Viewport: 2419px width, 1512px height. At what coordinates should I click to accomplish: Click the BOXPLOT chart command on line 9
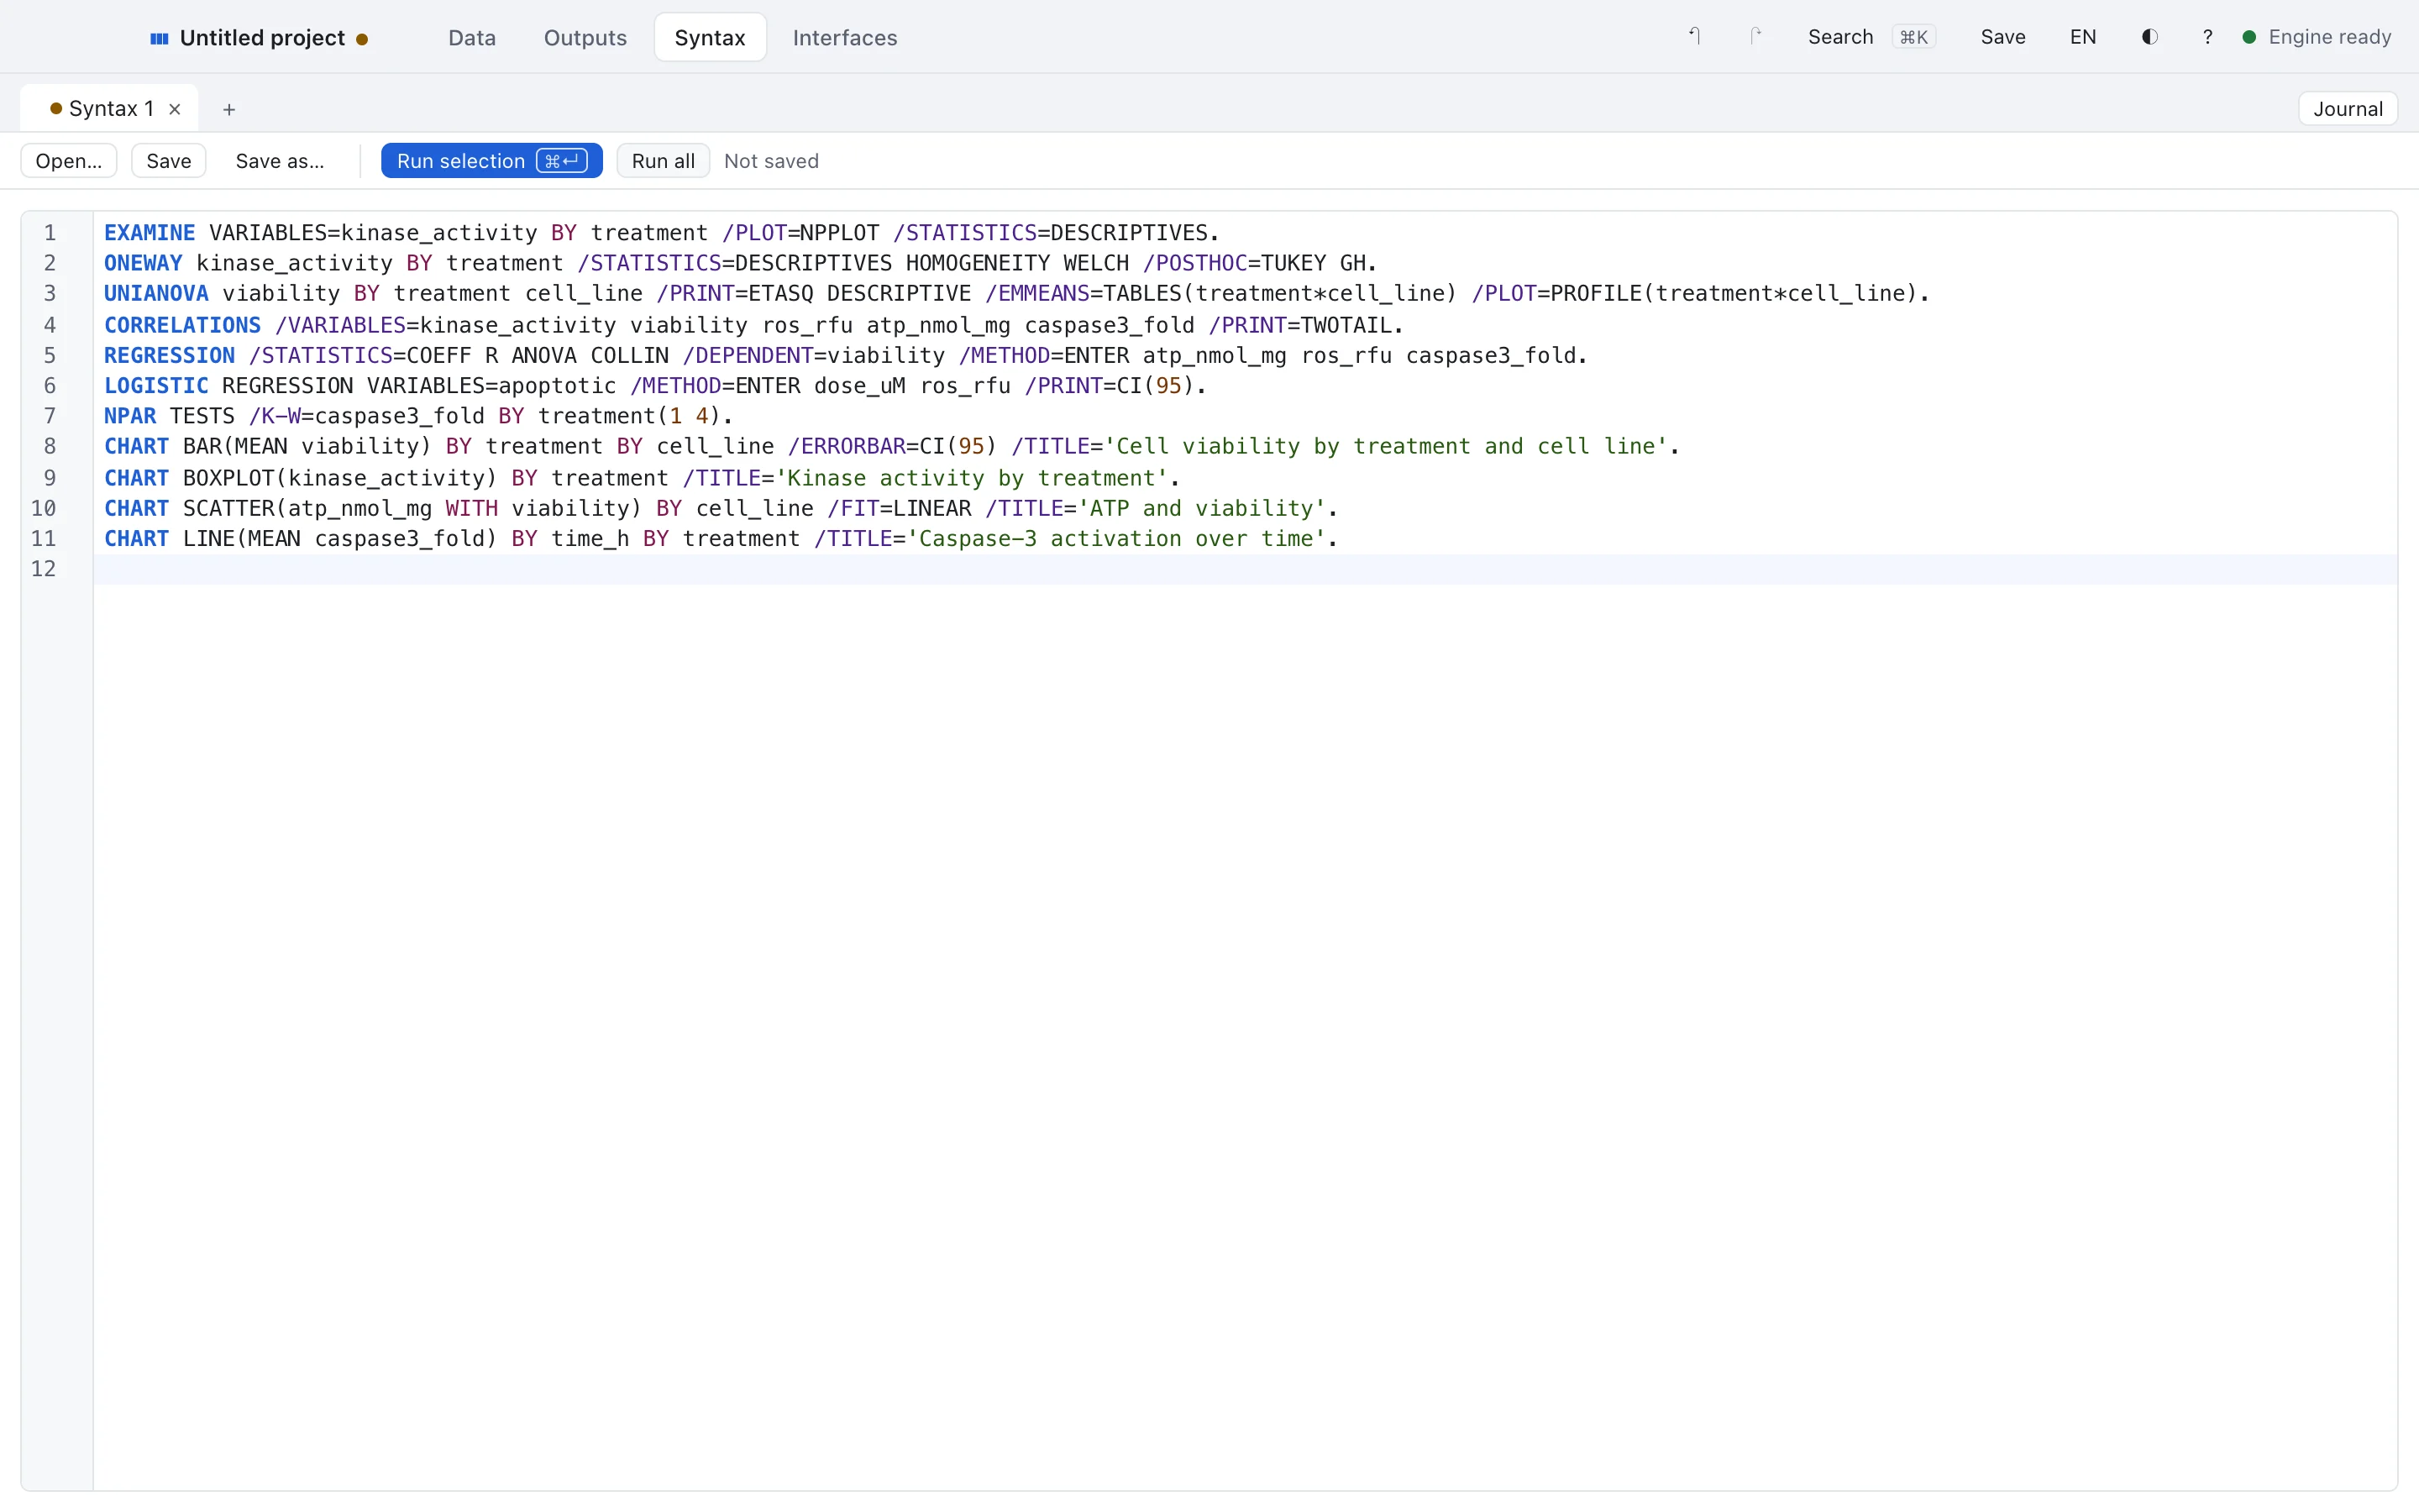coord(228,478)
